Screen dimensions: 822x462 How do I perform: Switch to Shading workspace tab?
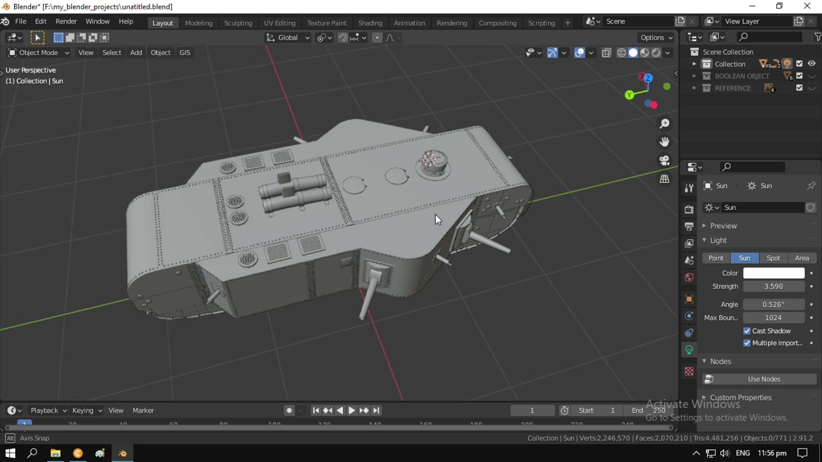click(370, 22)
